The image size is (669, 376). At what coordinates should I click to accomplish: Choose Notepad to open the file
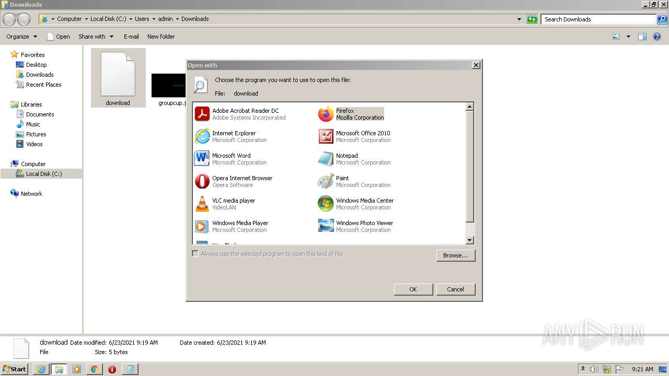click(354, 159)
